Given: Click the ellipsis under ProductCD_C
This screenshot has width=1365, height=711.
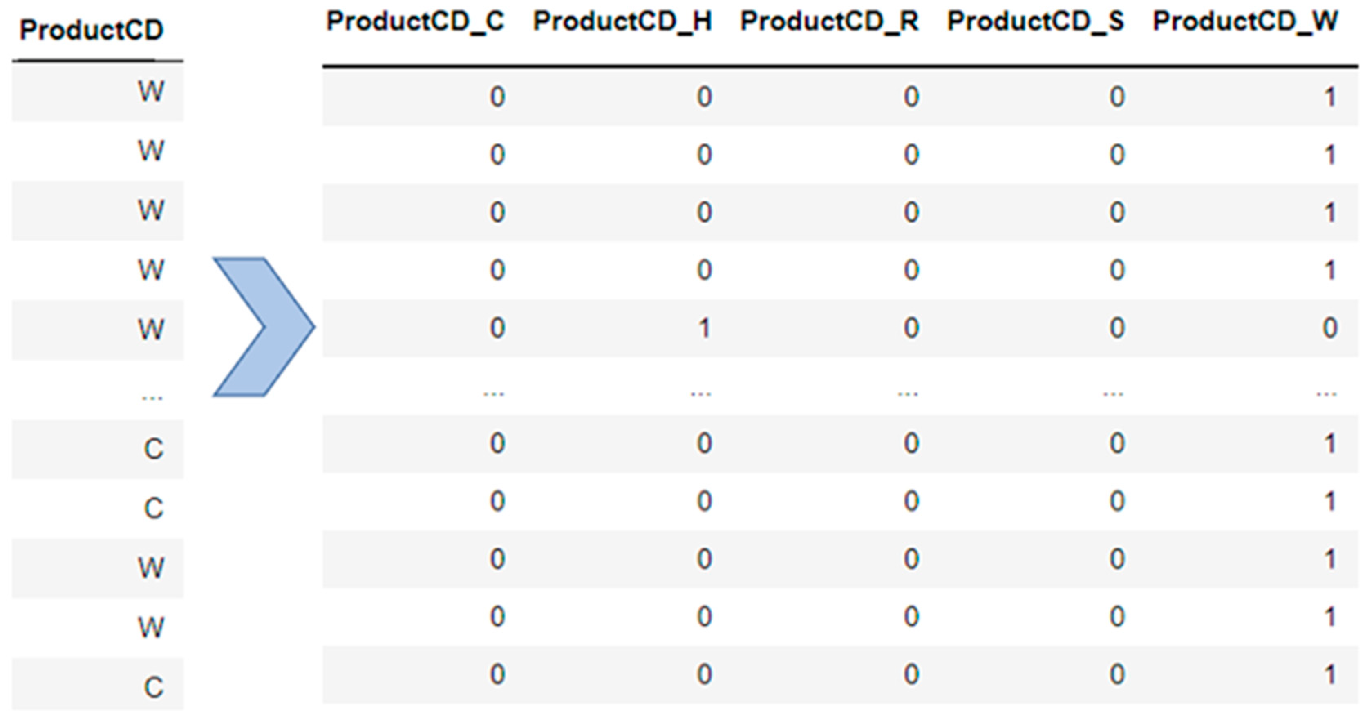Looking at the screenshot, I should pyautogui.click(x=494, y=393).
